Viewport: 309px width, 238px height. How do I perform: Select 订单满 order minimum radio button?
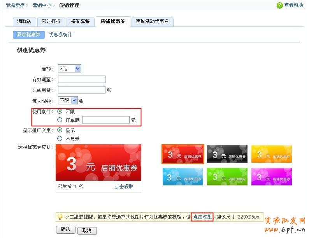tap(60, 120)
